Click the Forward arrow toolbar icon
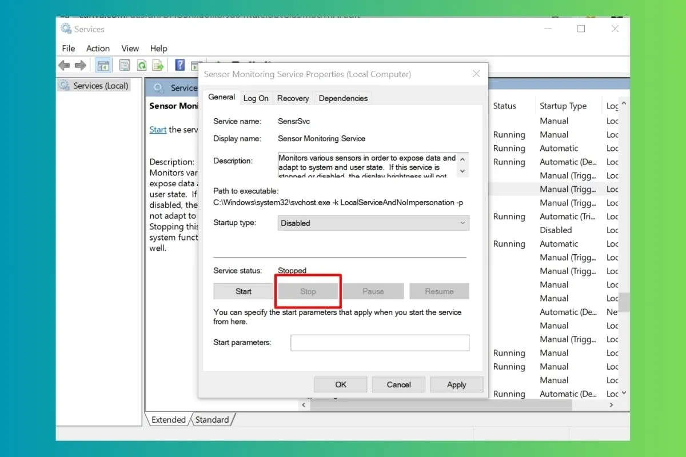The width and height of the screenshot is (686, 457). (x=81, y=66)
